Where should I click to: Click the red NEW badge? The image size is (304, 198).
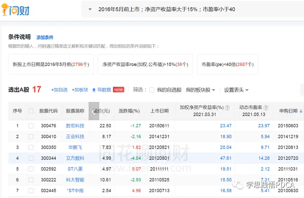pos(119,90)
